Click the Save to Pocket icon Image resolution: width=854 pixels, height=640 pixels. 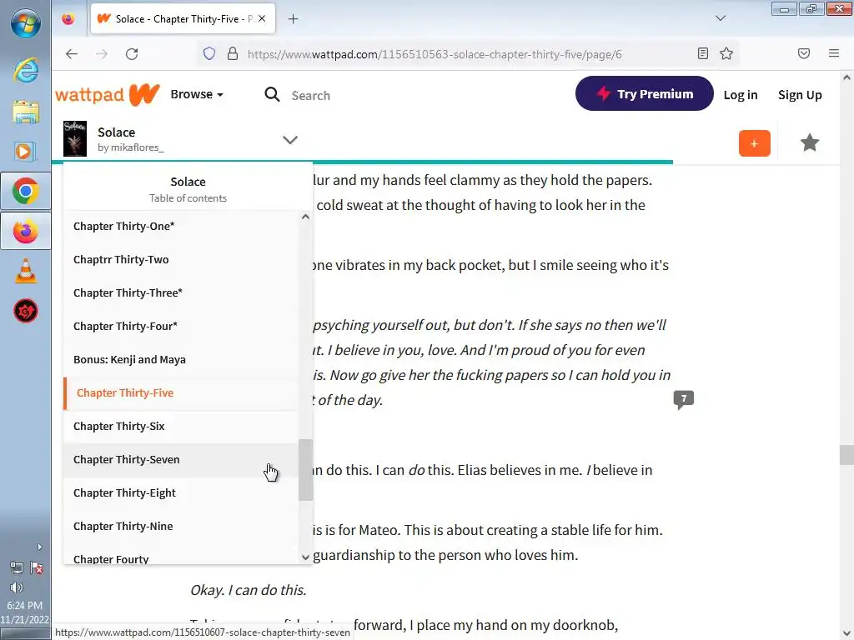point(804,53)
